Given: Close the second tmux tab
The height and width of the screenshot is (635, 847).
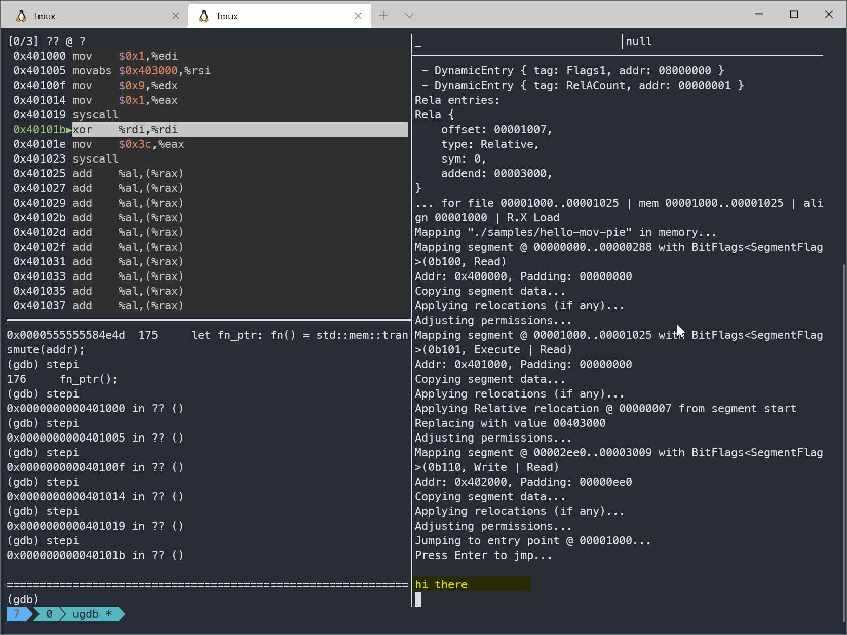Looking at the screenshot, I should click(x=358, y=16).
